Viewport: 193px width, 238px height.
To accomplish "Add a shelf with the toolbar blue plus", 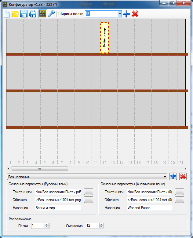I will coord(126,14).
